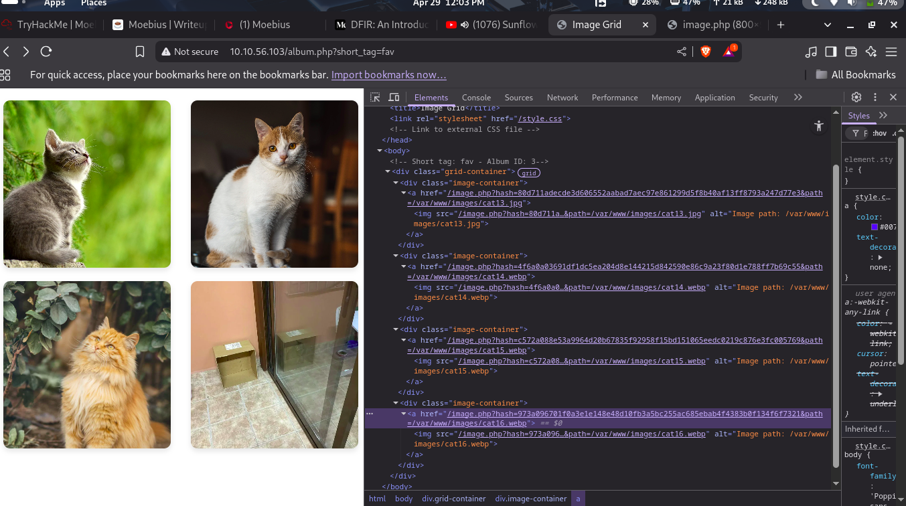Screen dimensions: 906x506
Task: Reload the current page
Action: click(46, 52)
